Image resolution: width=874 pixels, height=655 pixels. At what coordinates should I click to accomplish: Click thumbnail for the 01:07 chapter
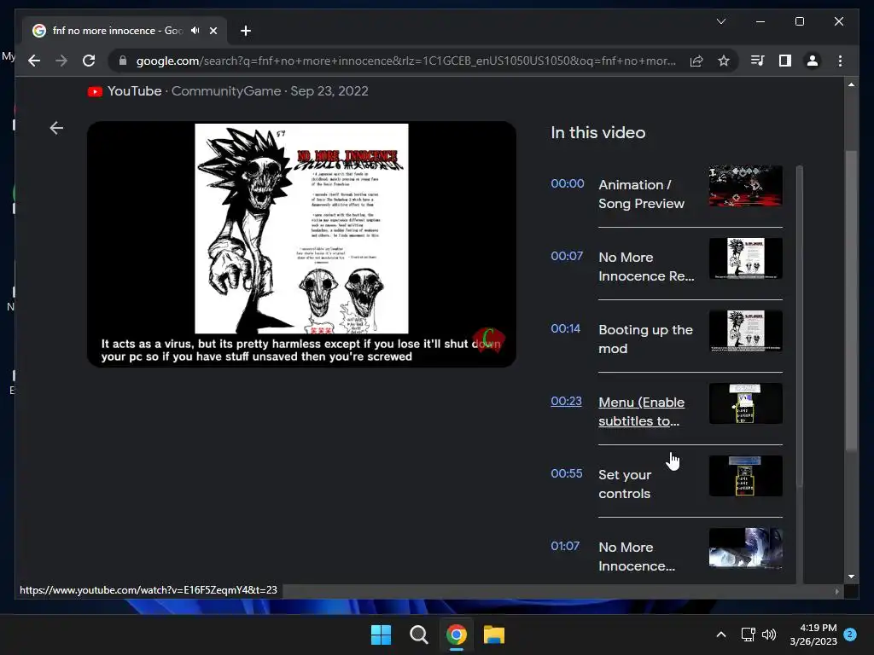tap(746, 548)
